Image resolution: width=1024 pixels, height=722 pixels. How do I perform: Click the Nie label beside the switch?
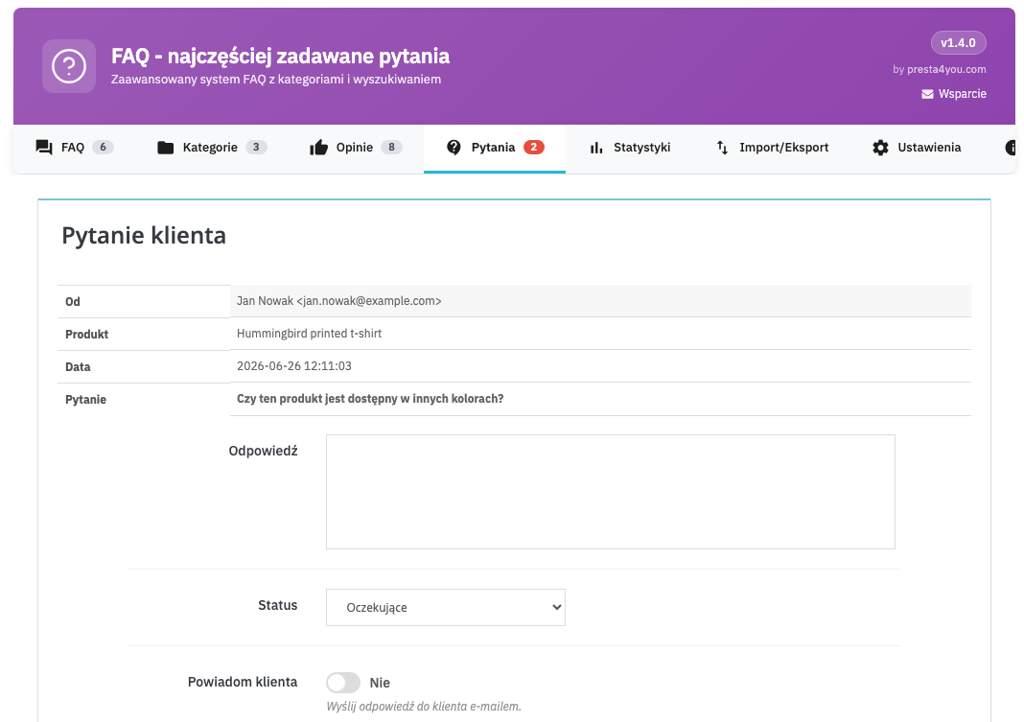380,683
